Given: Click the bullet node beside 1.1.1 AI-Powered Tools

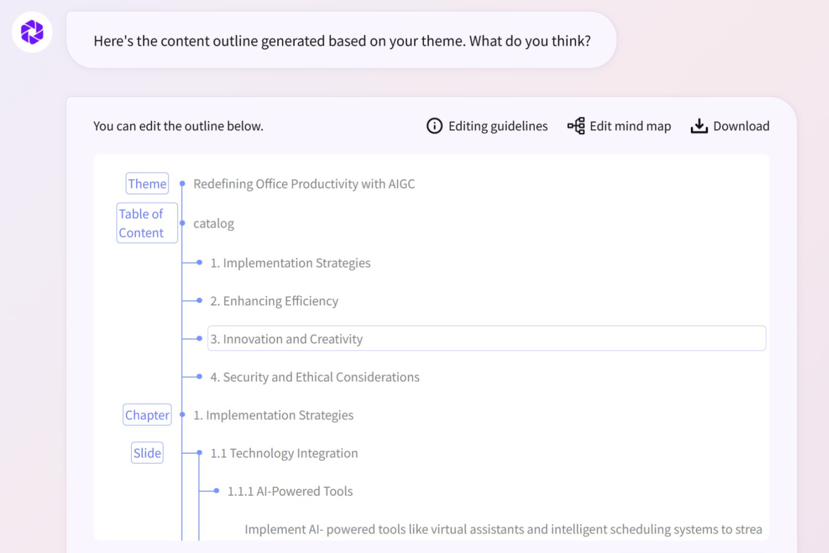Looking at the screenshot, I should click(216, 491).
